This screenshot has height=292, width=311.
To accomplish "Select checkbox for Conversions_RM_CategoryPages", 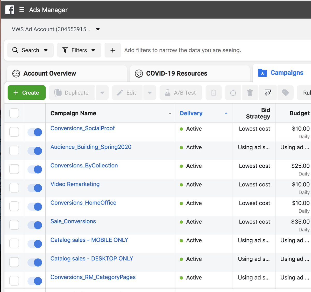I will click(14, 281).
